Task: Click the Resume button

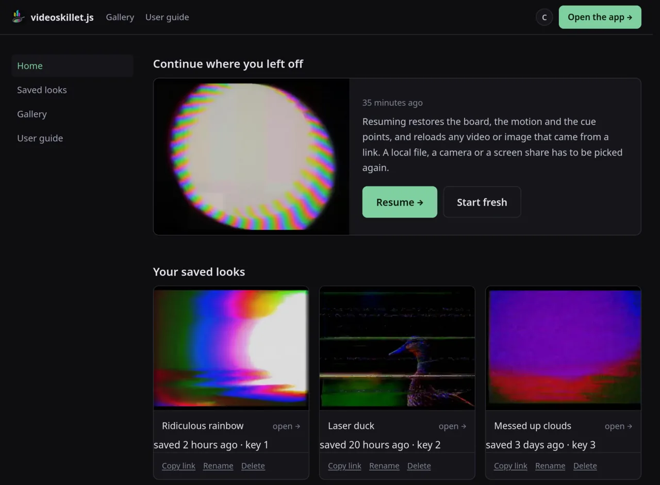Action: coord(400,202)
